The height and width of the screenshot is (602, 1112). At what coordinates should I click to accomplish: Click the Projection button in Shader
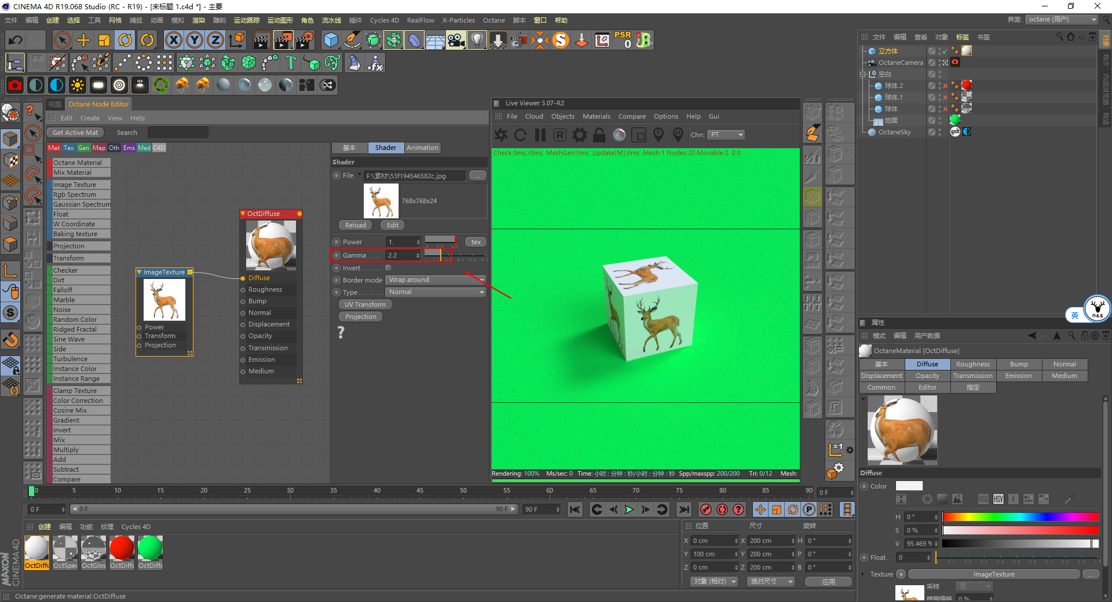(x=360, y=317)
